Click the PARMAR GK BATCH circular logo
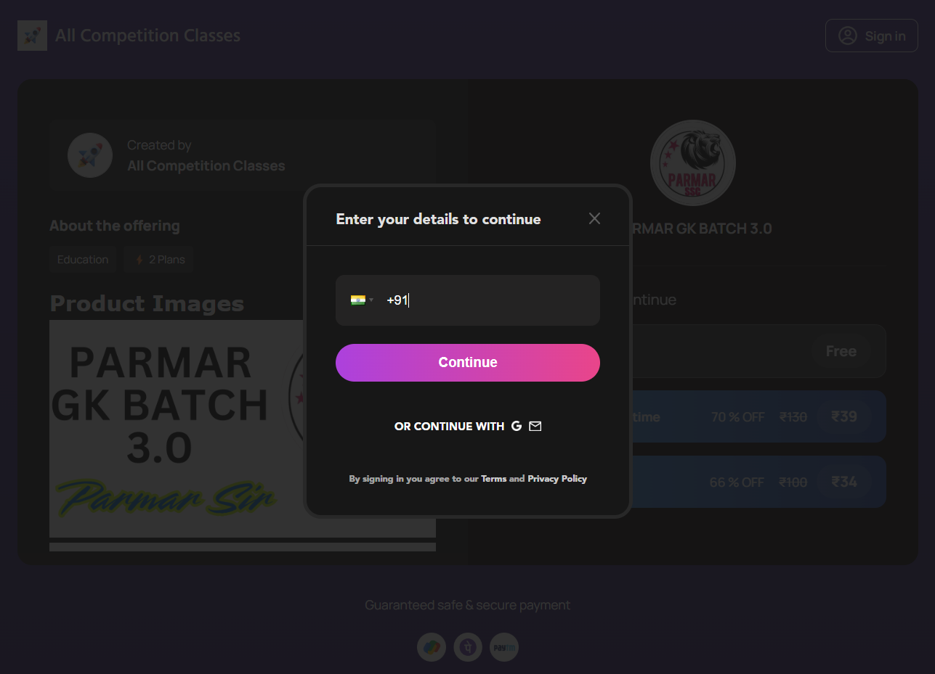Image resolution: width=935 pixels, height=674 pixels. pyautogui.click(x=692, y=163)
